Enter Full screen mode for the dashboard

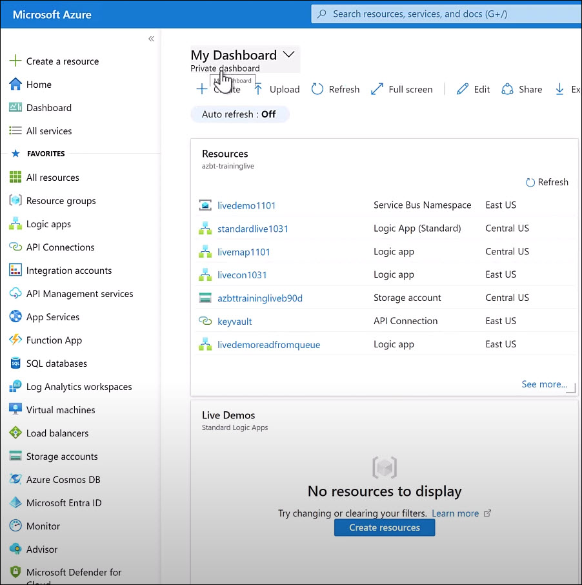401,89
